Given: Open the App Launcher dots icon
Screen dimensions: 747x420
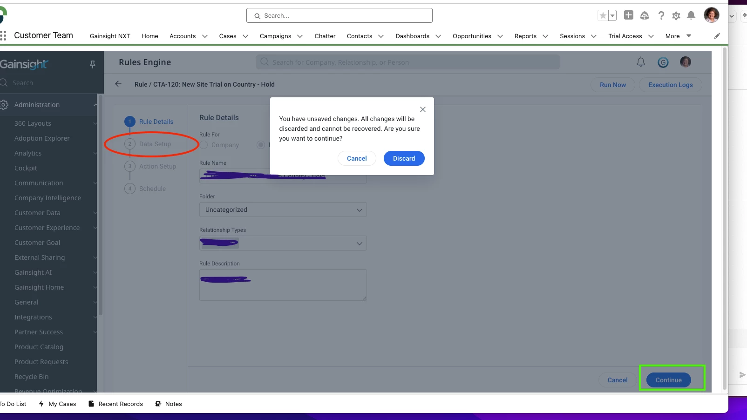Looking at the screenshot, I should click(3, 35).
